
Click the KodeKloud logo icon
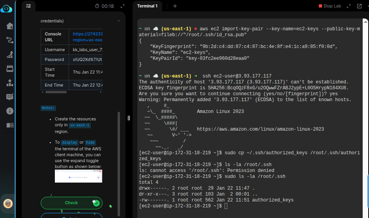click(x=7, y=8)
